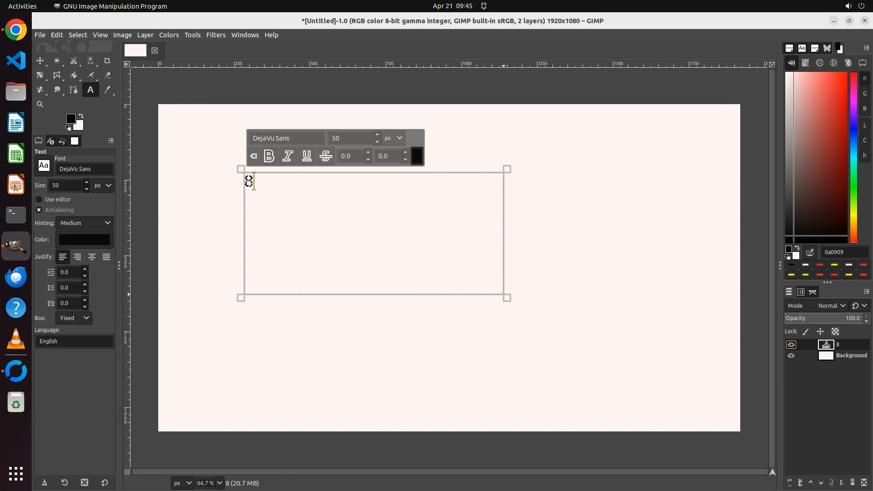Select the Zoom magnifier tool

click(x=40, y=105)
